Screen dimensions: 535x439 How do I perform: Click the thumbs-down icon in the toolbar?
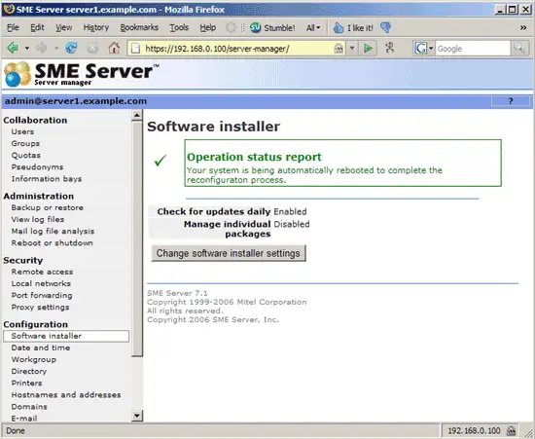(385, 27)
